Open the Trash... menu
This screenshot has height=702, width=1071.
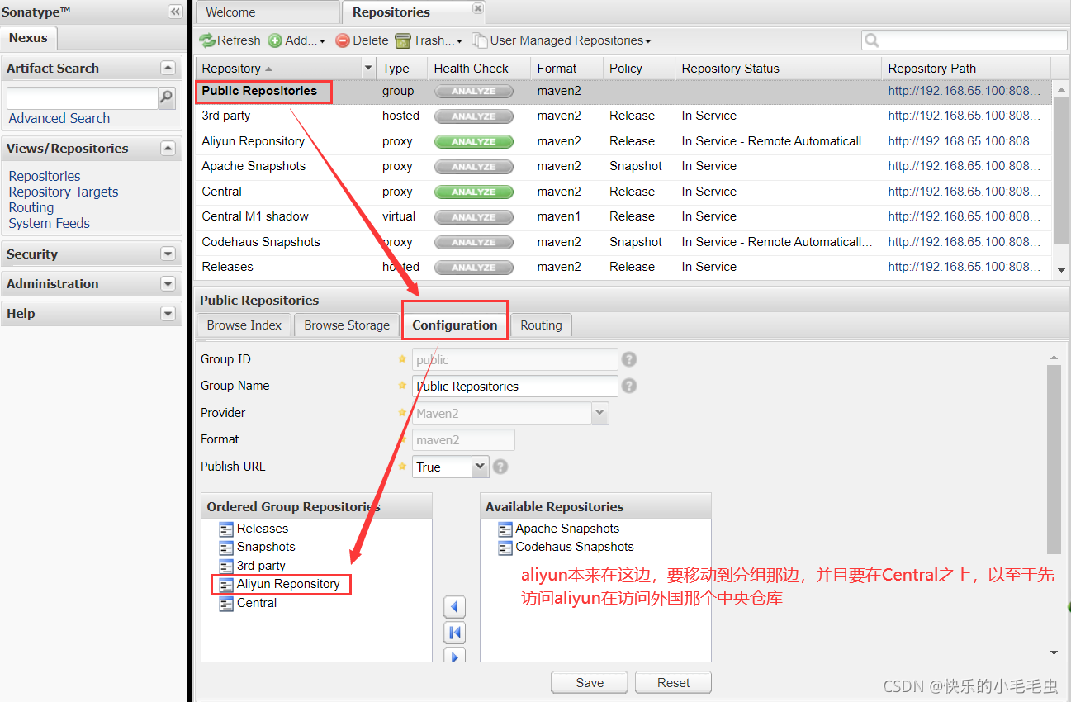point(429,40)
